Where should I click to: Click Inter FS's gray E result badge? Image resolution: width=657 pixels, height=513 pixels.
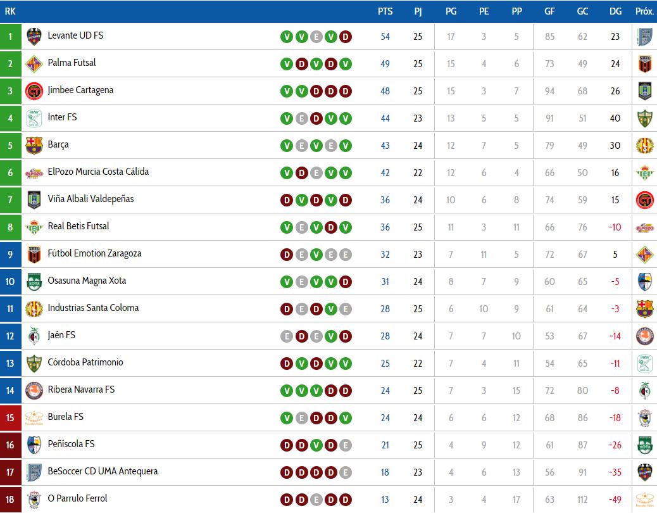click(301, 118)
